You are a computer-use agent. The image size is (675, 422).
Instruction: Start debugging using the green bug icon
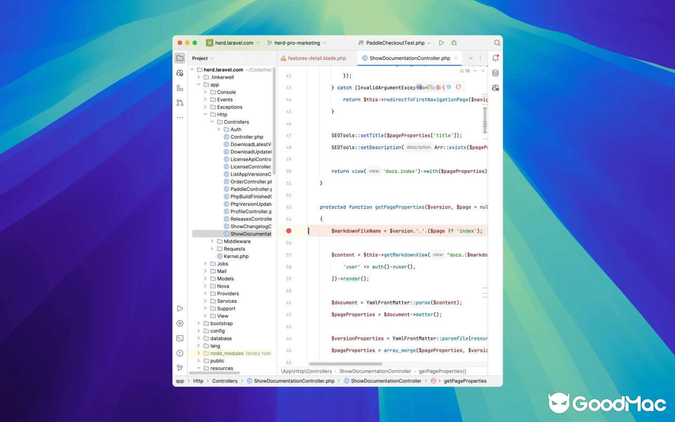tap(454, 43)
